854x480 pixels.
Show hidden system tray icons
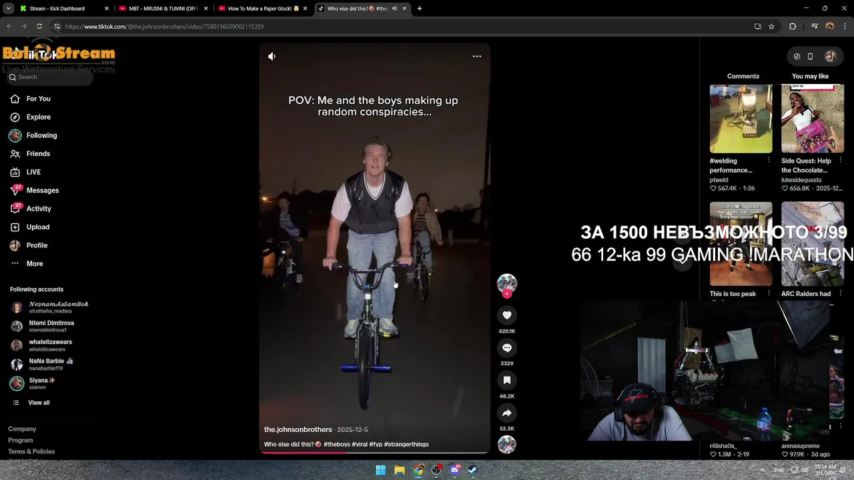pyautogui.click(x=763, y=470)
